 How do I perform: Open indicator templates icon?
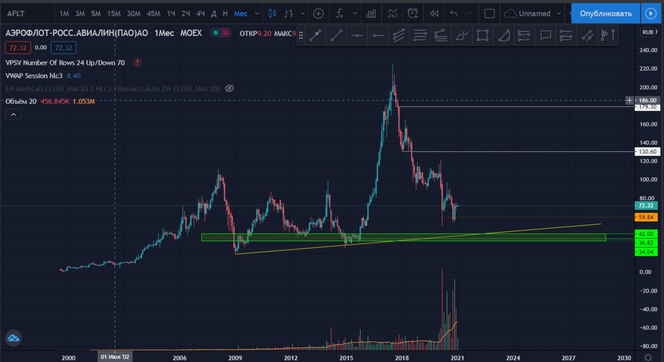tap(393, 13)
